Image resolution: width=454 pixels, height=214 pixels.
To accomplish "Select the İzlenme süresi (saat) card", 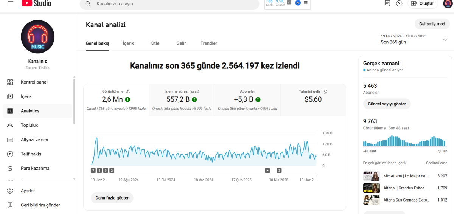I will point(182,100).
